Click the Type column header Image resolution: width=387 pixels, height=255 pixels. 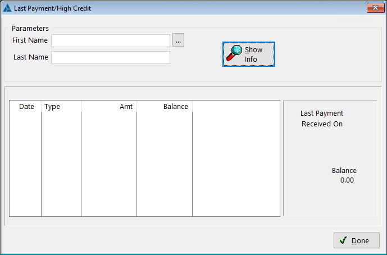pyautogui.click(x=61, y=106)
